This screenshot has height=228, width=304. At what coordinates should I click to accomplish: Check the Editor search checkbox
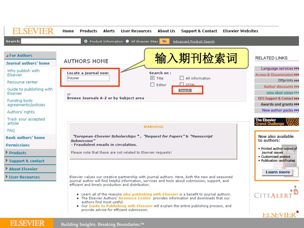152,85
